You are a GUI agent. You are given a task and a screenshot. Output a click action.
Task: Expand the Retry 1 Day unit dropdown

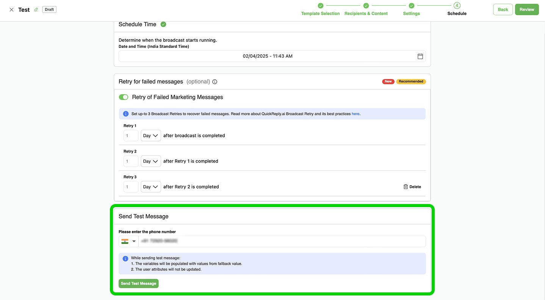[x=150, y=136]
